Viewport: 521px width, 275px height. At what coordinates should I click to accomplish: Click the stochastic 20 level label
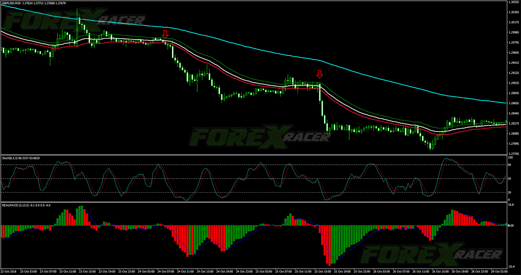click(510, 193)
